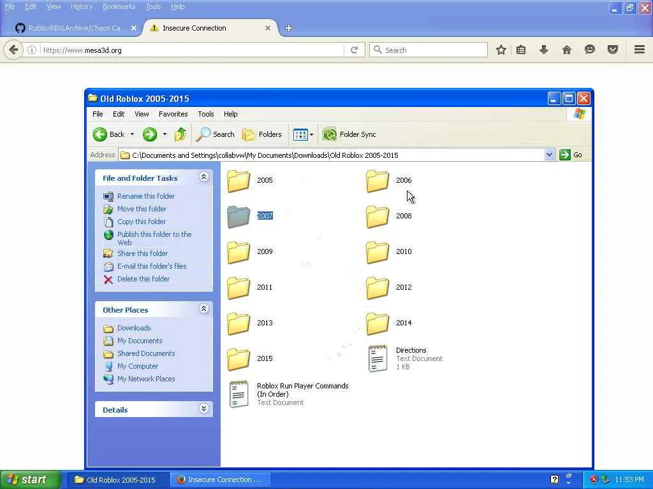The width and height of the screenshot is (653, 489).
Task: Reload the page in Firefox
Action: click(354, 50)
